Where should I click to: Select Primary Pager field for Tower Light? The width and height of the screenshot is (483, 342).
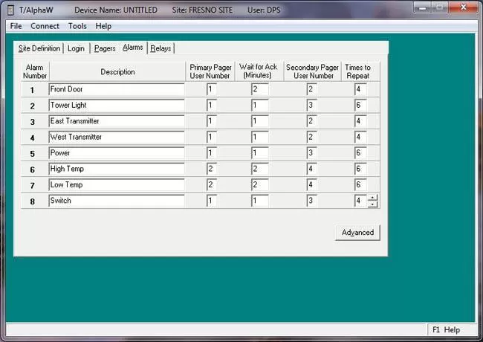pos(212,106)
